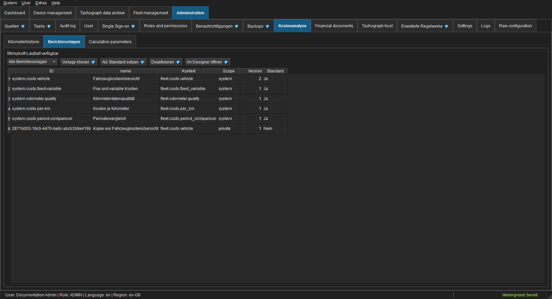Viewport: 552px width, 299px height.
Task: Click Kopie von Fahrzeugkostenübersicht cell
Action: click(x=126, y=129)
